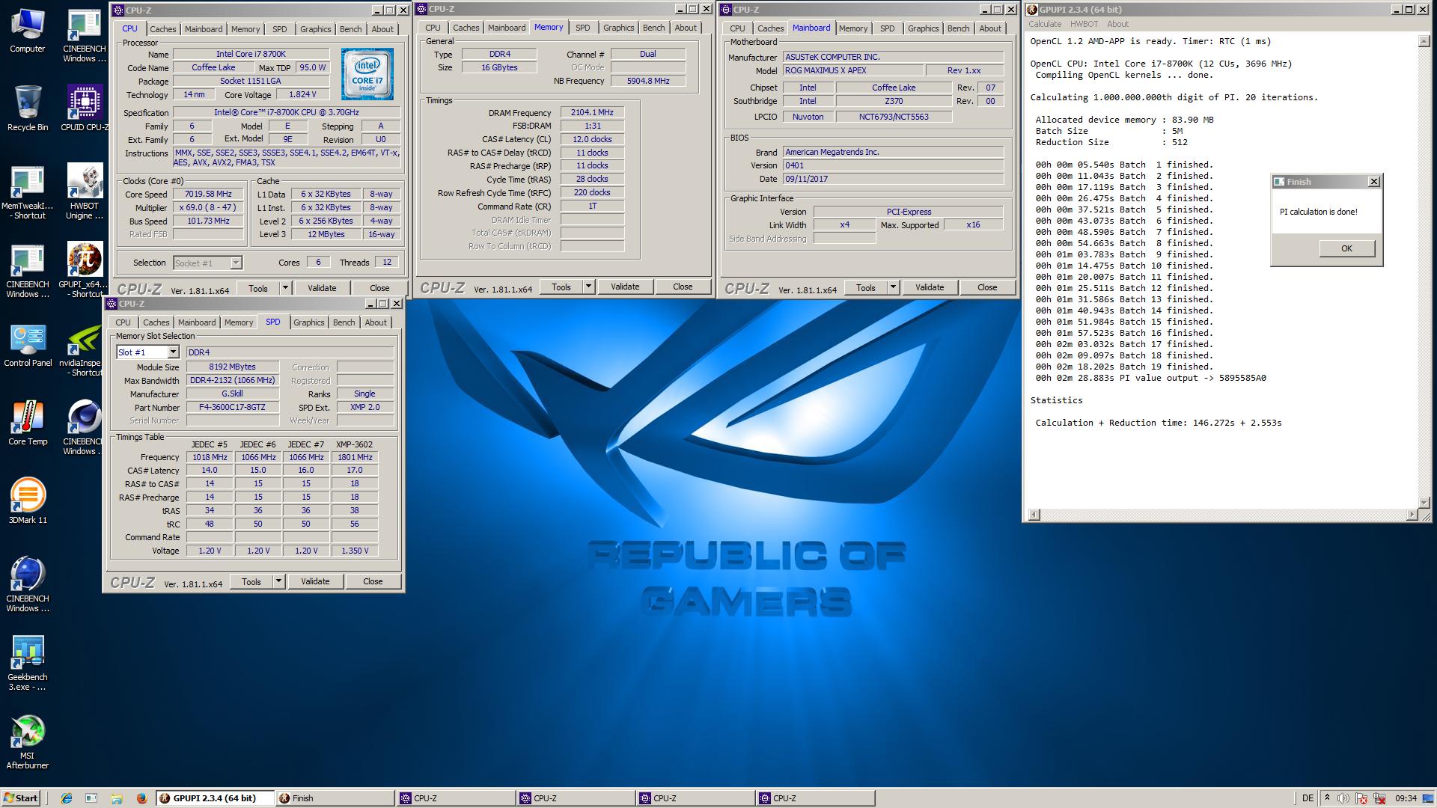Click the Show Desktop quick launch icon
This screenshot has width=1437, height=808.
[91, 798]
